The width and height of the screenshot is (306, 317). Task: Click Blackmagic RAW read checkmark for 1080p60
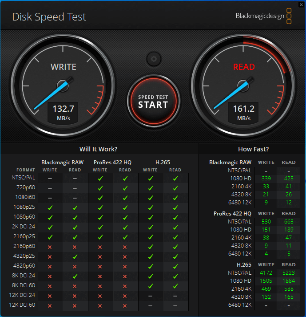tap(75, 218)
